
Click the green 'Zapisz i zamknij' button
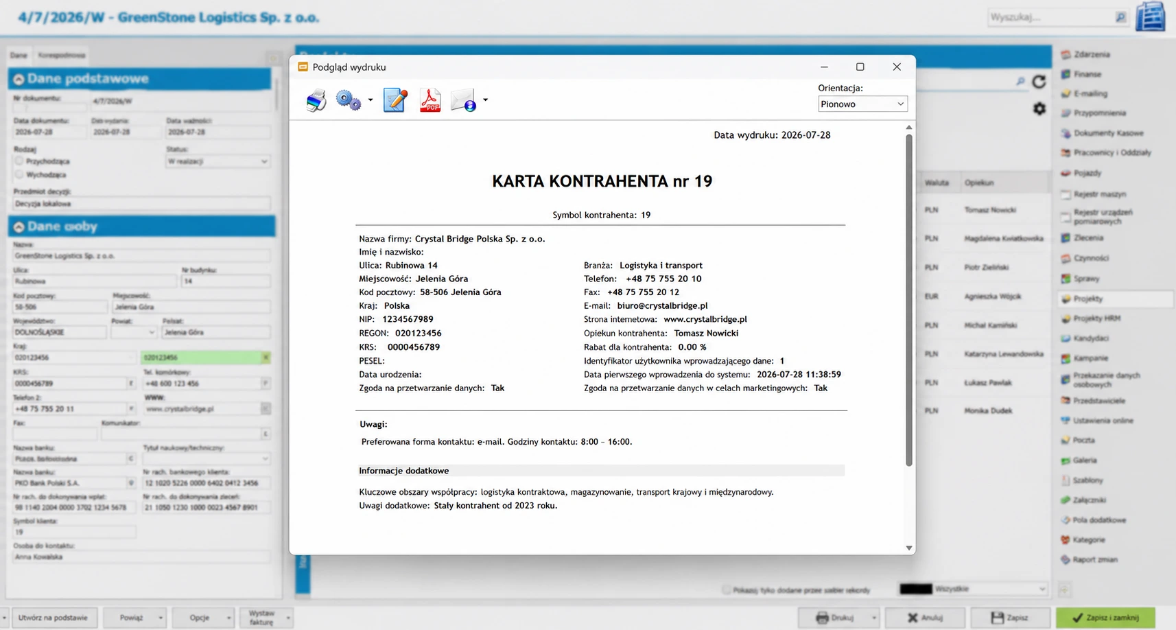click(x=1105, y=618)
